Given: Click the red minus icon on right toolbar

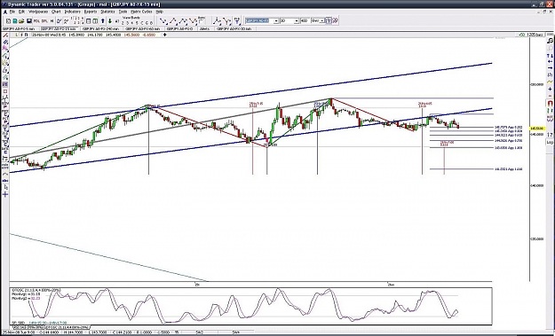Looking at the screenshot, I should coord(550,96).
